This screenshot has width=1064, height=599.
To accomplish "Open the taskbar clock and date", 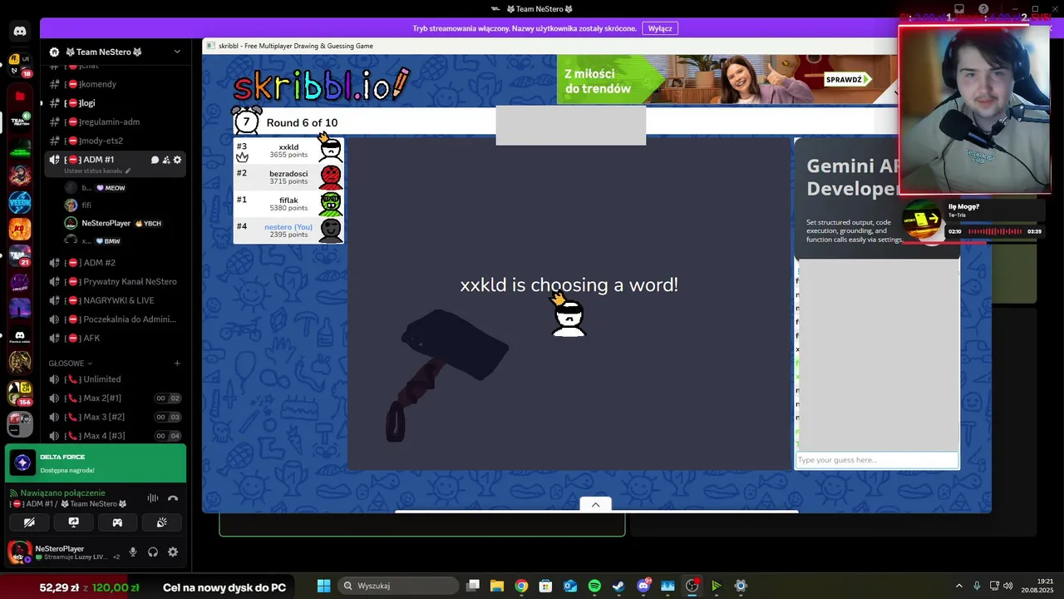I will pos(1037,586).
